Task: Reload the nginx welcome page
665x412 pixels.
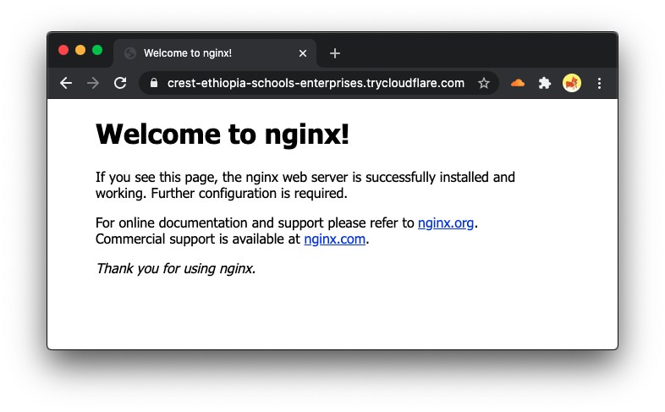Action: tap(120, 83)
